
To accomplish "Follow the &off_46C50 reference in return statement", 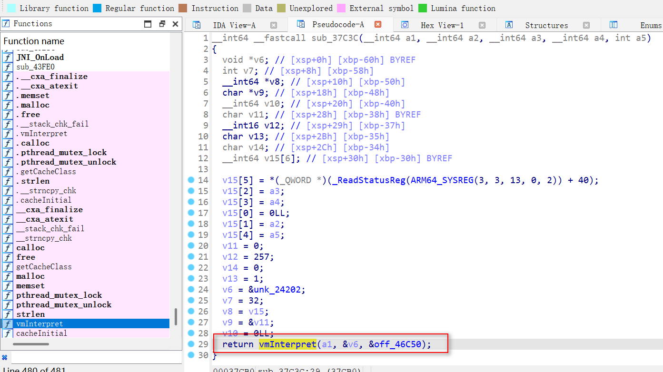I will pos(395,344).
